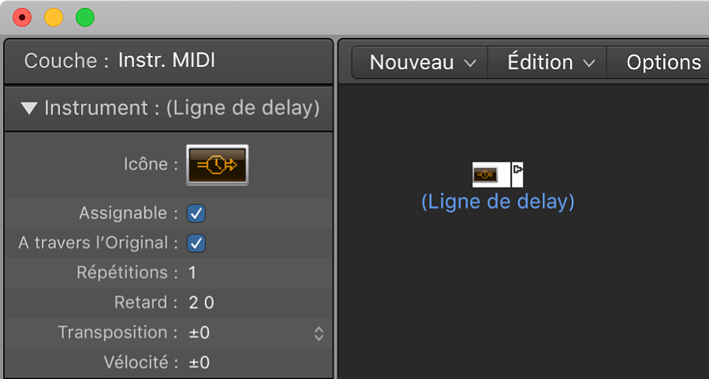709x379 pixels.
Task: Close the window with the red button
Action: click(x=23, y=17)
